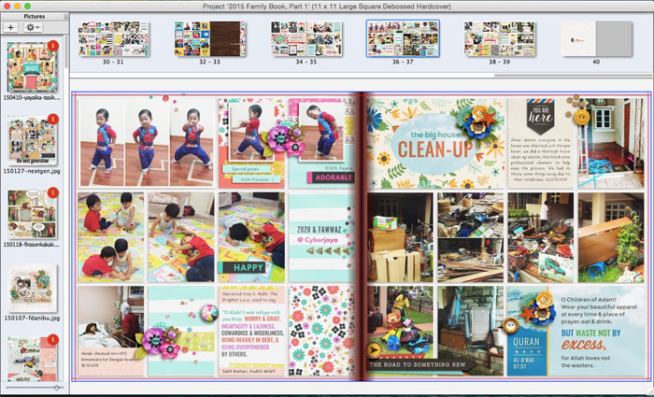
Task: Select page thumbnail 40
Action: pos(596,39)
